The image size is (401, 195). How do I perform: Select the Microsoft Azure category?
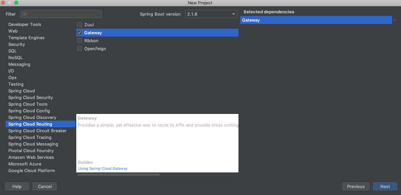[x=25, y=164]
